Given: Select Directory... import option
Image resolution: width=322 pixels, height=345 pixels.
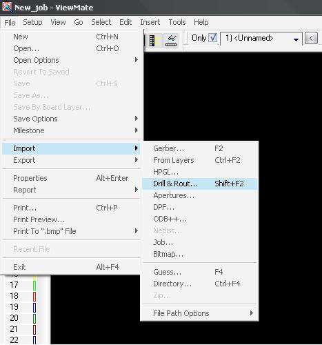Looking at the screenshot, I should click(x=199, y=284).
